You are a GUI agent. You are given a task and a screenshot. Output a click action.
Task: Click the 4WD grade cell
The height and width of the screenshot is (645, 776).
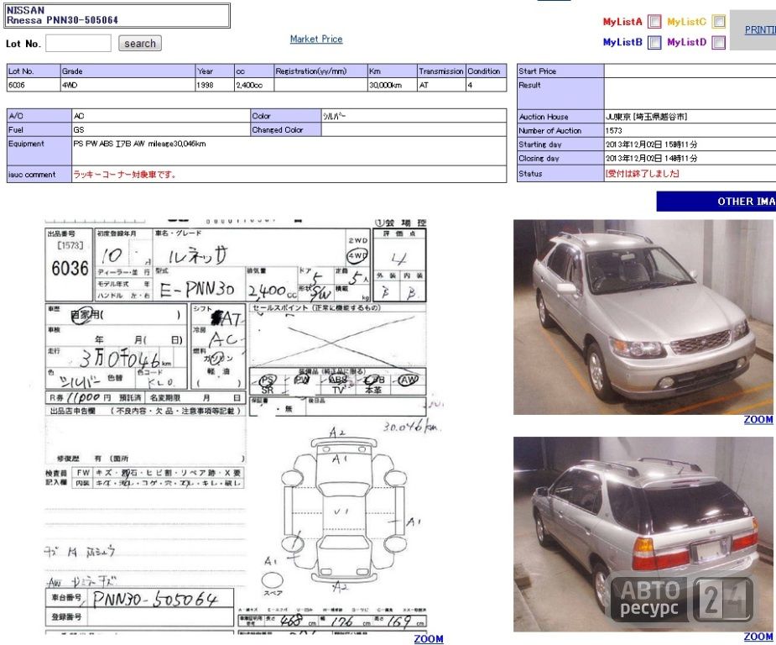pos(128,85)
